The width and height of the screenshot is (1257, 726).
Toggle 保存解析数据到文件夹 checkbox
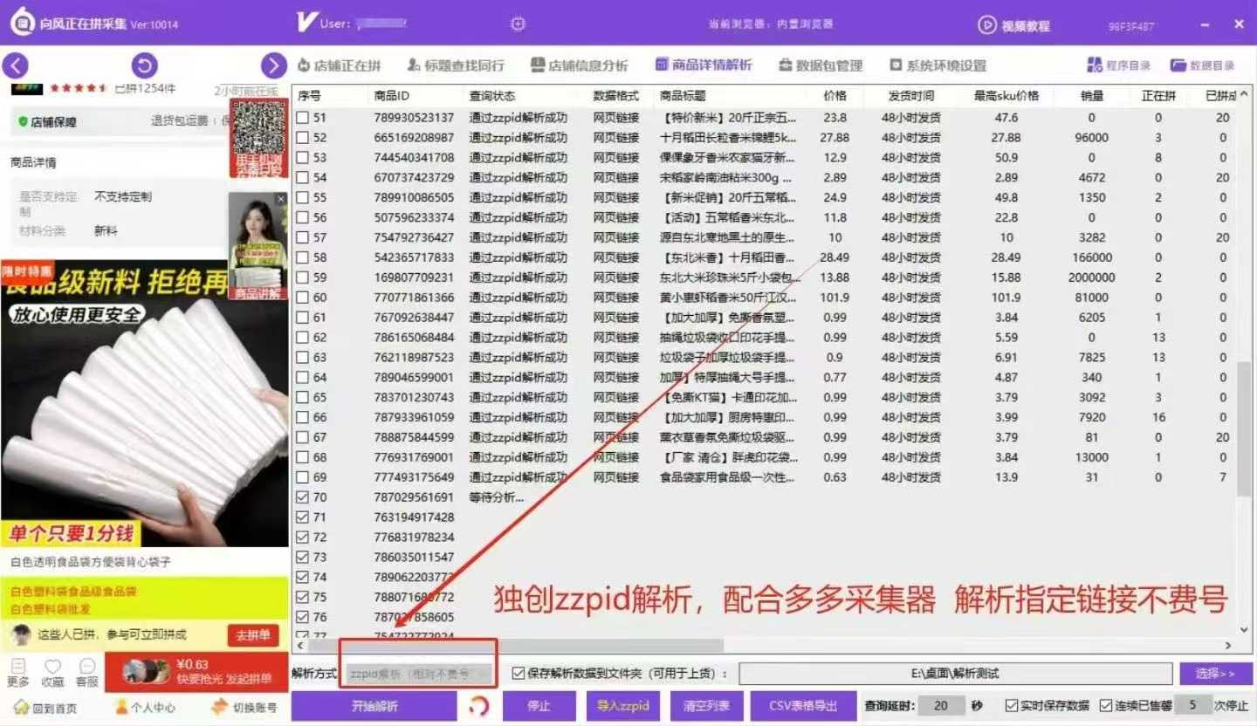tap(519, 674)
